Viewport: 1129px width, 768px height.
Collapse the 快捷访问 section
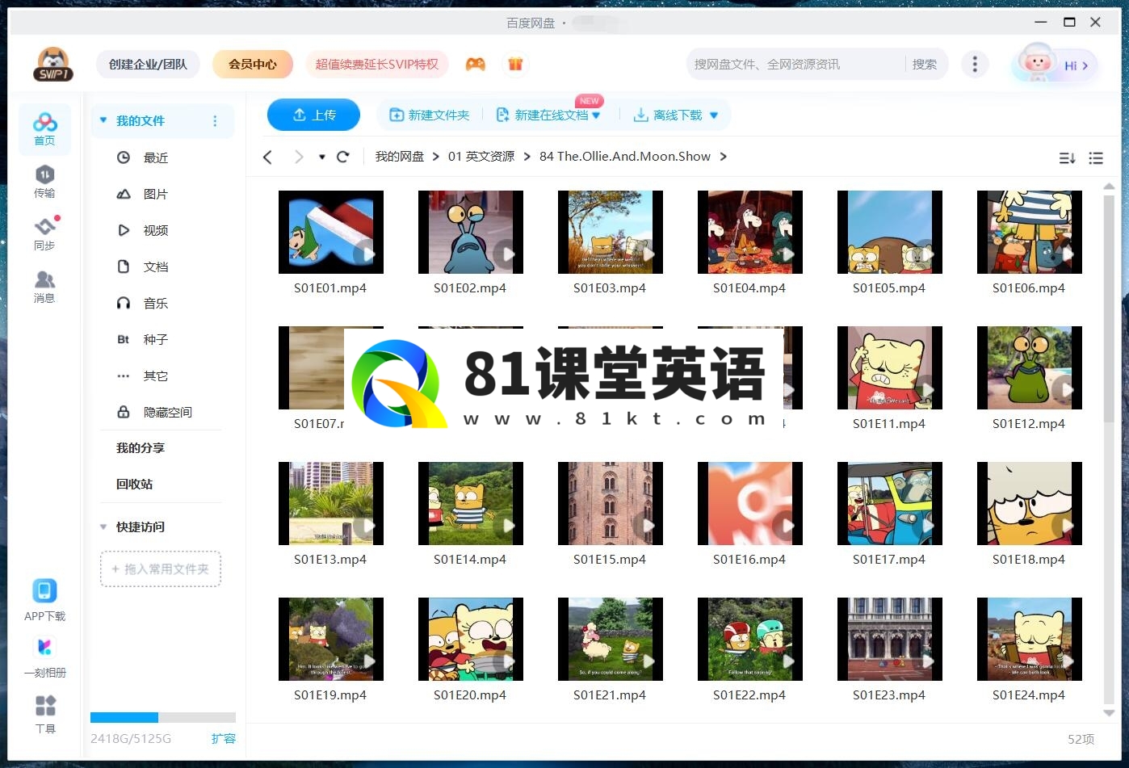[103, 527]
